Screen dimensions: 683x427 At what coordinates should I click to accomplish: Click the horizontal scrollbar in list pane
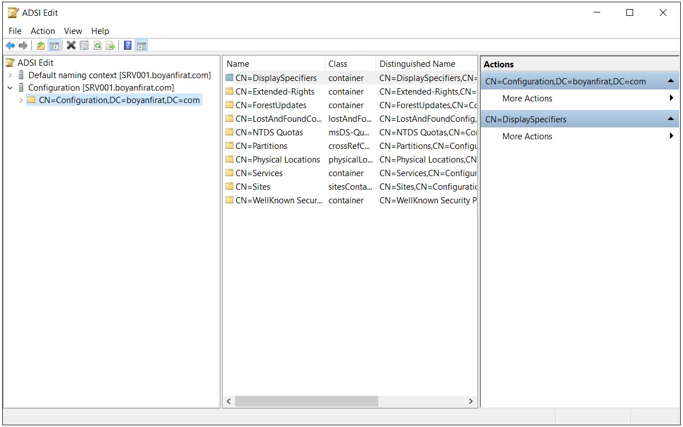(306, 401)
